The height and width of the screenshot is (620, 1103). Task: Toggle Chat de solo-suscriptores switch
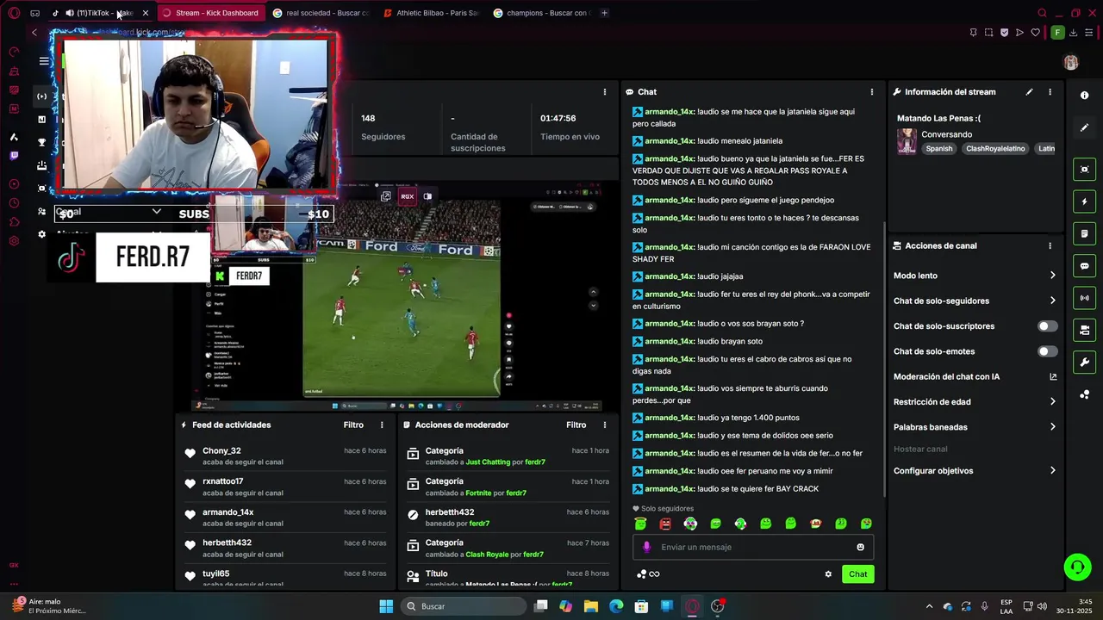(1047, 326)
